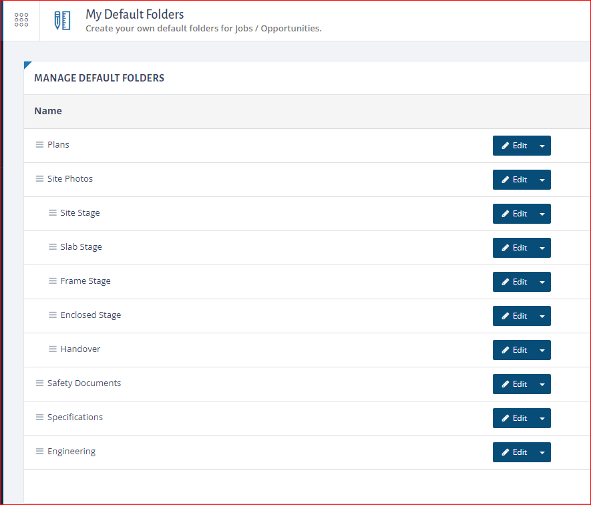Edit the Frame Stage subfolder
The height and width of the screenshot is (505, 591).
(x=514, y=282)
